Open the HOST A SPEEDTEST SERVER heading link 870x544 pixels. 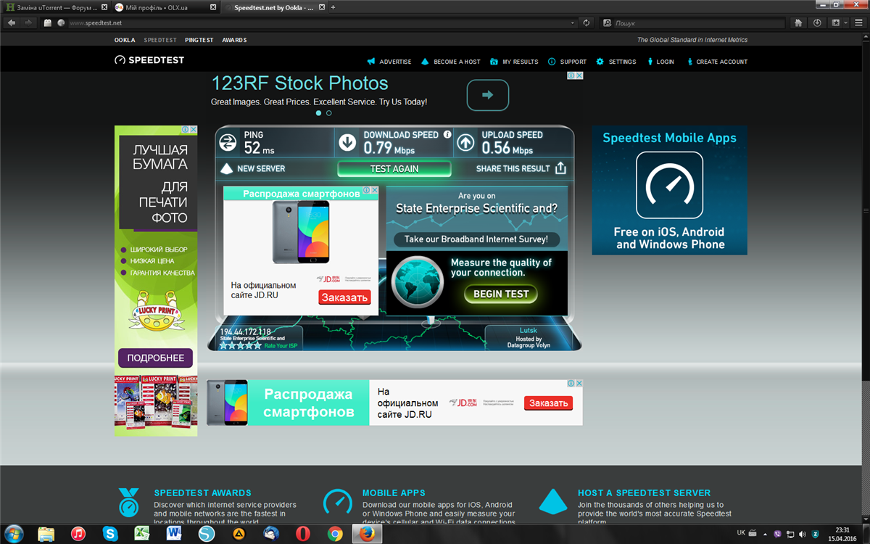[x=645, y=493]
